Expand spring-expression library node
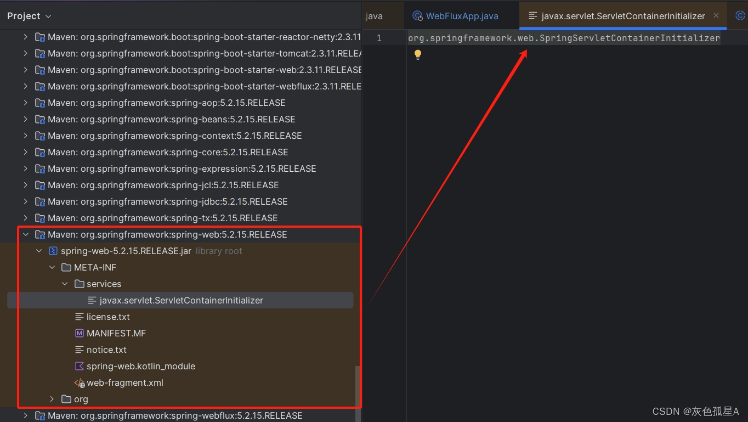This screenshot has height=422, width=748. click(25, 168)
